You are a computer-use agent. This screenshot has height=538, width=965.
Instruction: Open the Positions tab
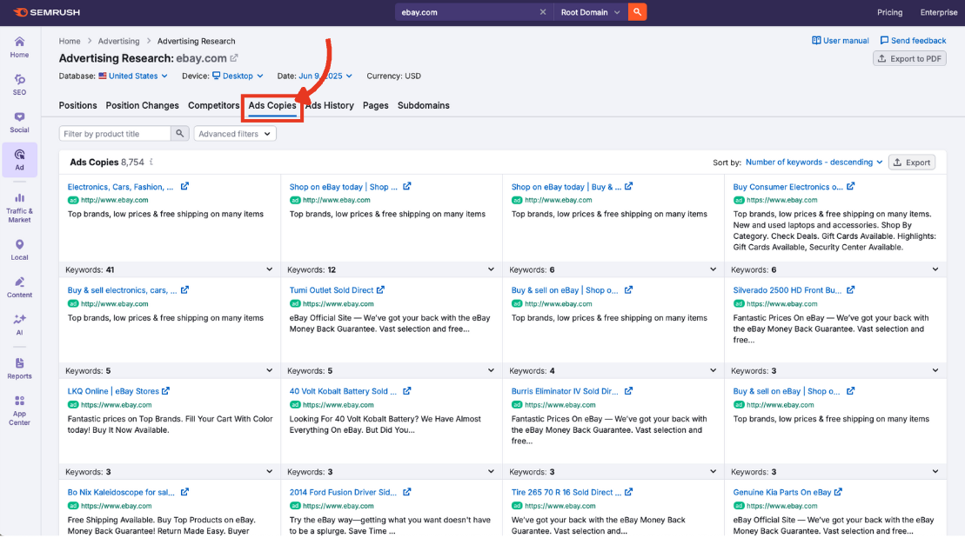pyautogui.click(x=77, y=105)
